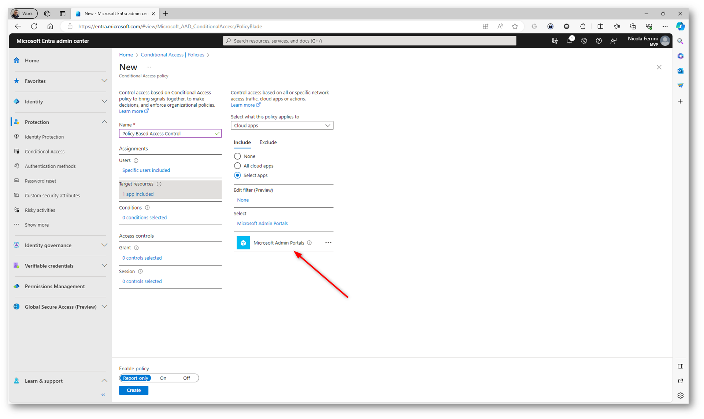Click the help question mark icon
This screenshot has height=419, width=704.
(599, 41)
